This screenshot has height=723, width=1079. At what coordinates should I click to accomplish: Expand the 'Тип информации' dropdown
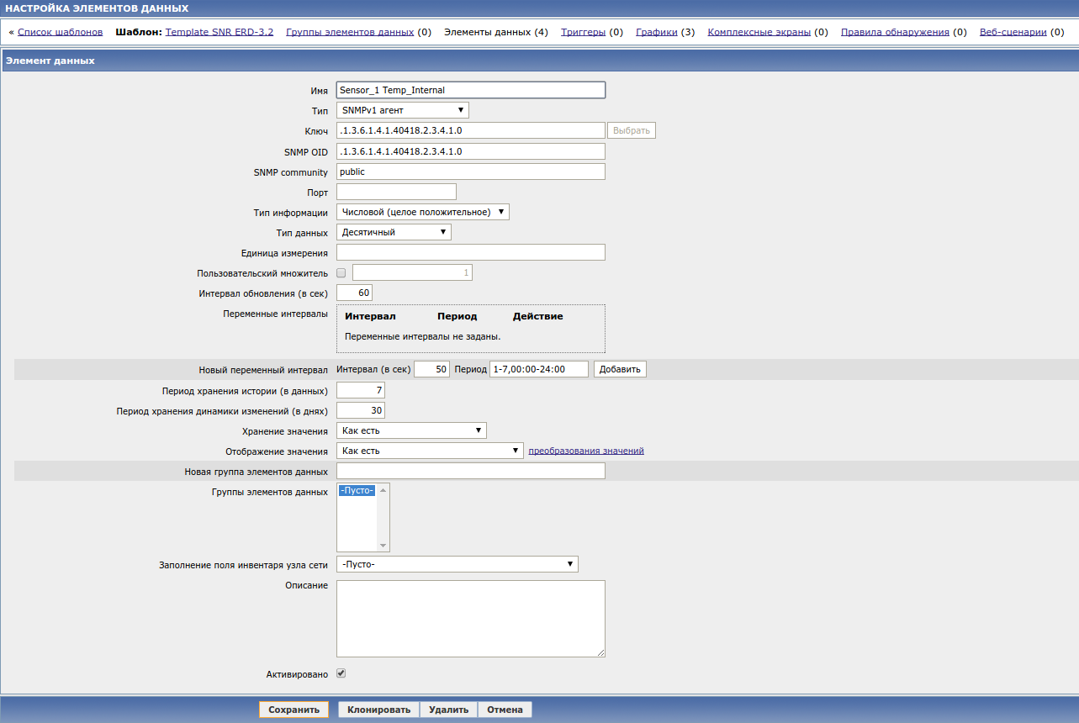pyautogui.click(x=422, y=213)
